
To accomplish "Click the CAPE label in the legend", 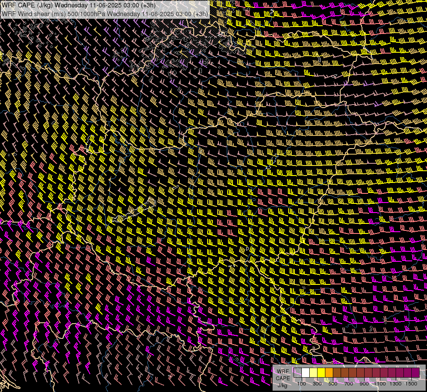I will 283,378.
